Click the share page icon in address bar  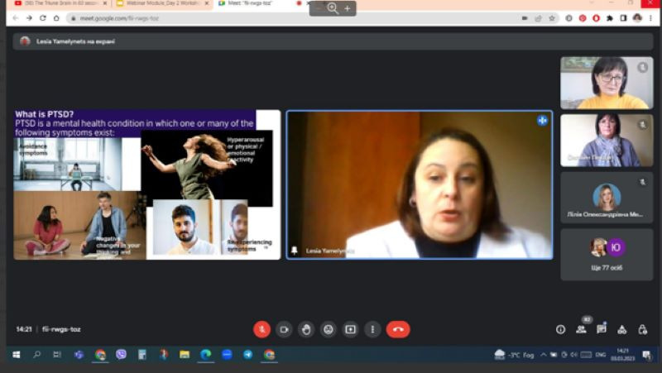(538, 18)
